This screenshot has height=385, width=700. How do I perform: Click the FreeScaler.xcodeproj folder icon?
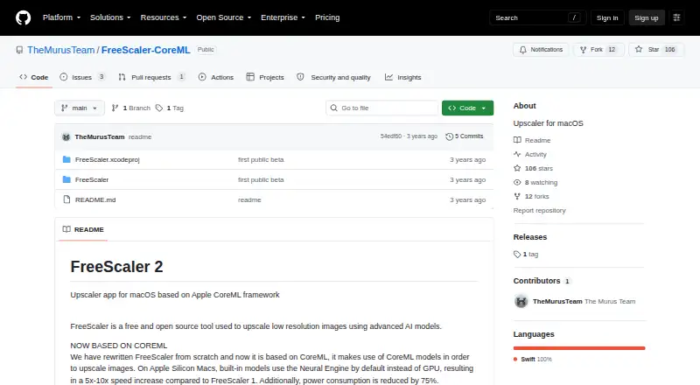click(66, 159)
